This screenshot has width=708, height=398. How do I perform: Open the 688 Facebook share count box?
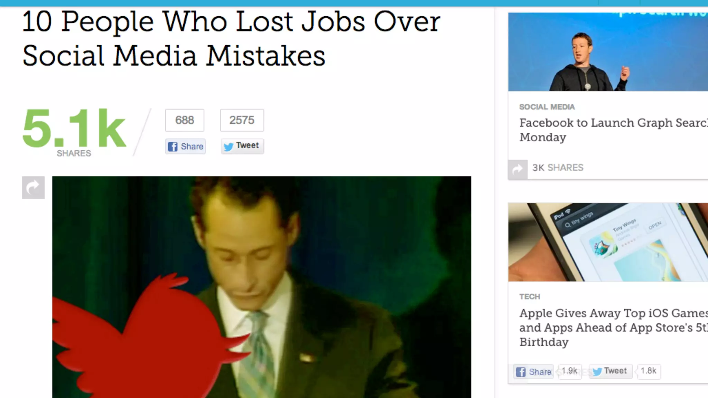click(185, 120)
